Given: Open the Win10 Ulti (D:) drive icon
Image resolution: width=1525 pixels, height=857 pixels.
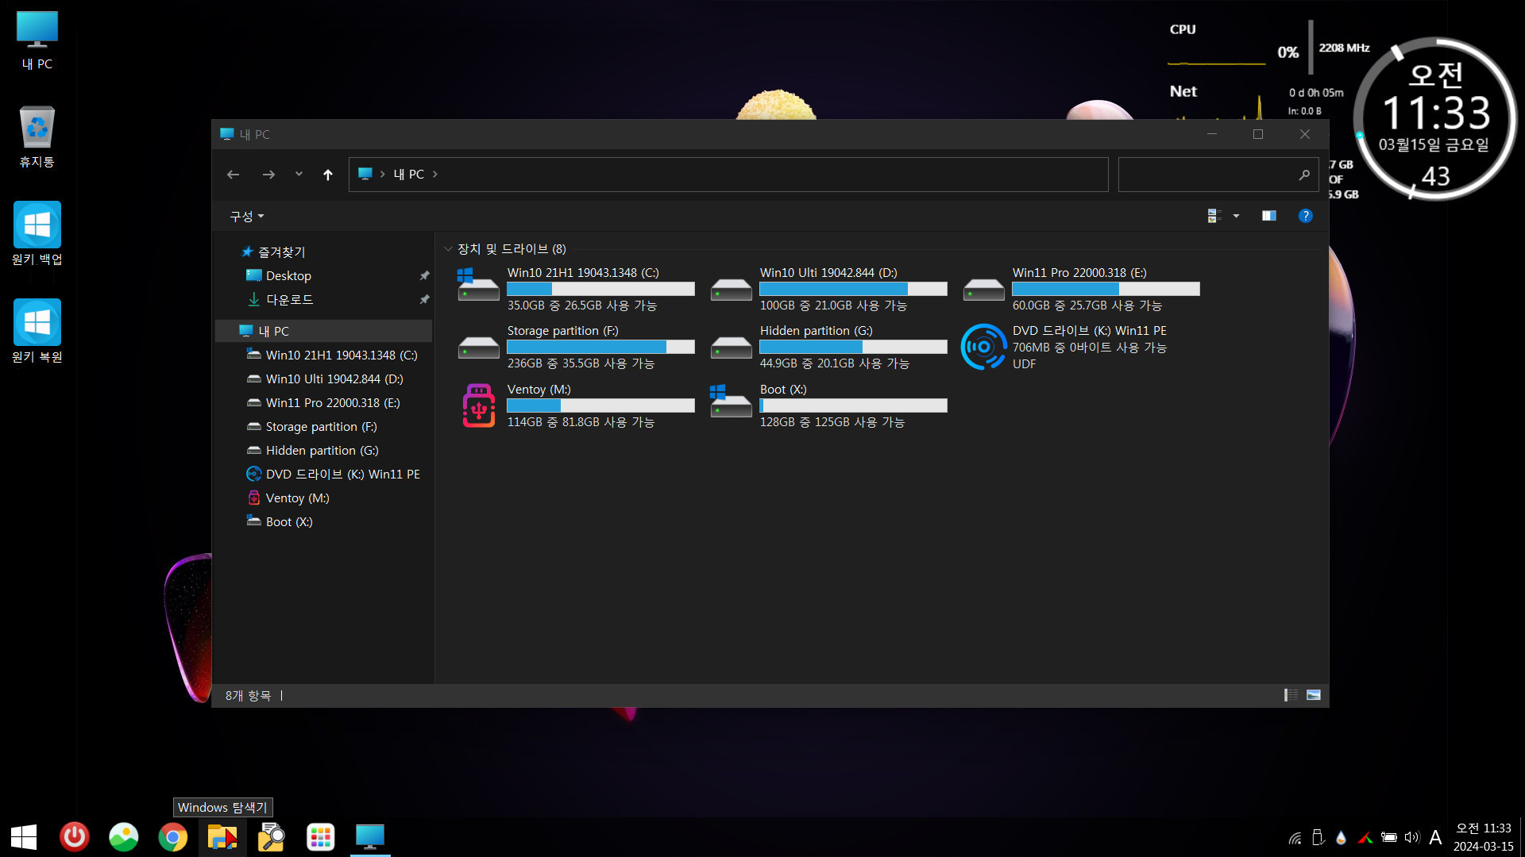Looking at the screenshot, I should [x=731, y=289].
